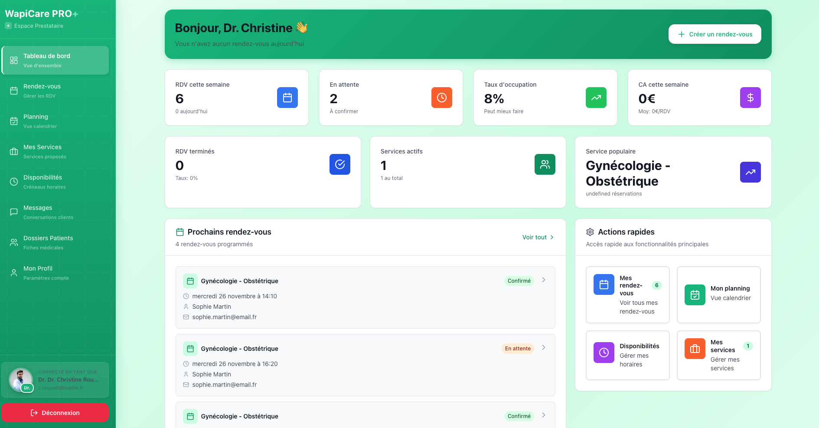Expand the first Gynécologie appointment chevron
Image resolution: width=819 pixels, height=428 pixels.
(x=543, y=280)
